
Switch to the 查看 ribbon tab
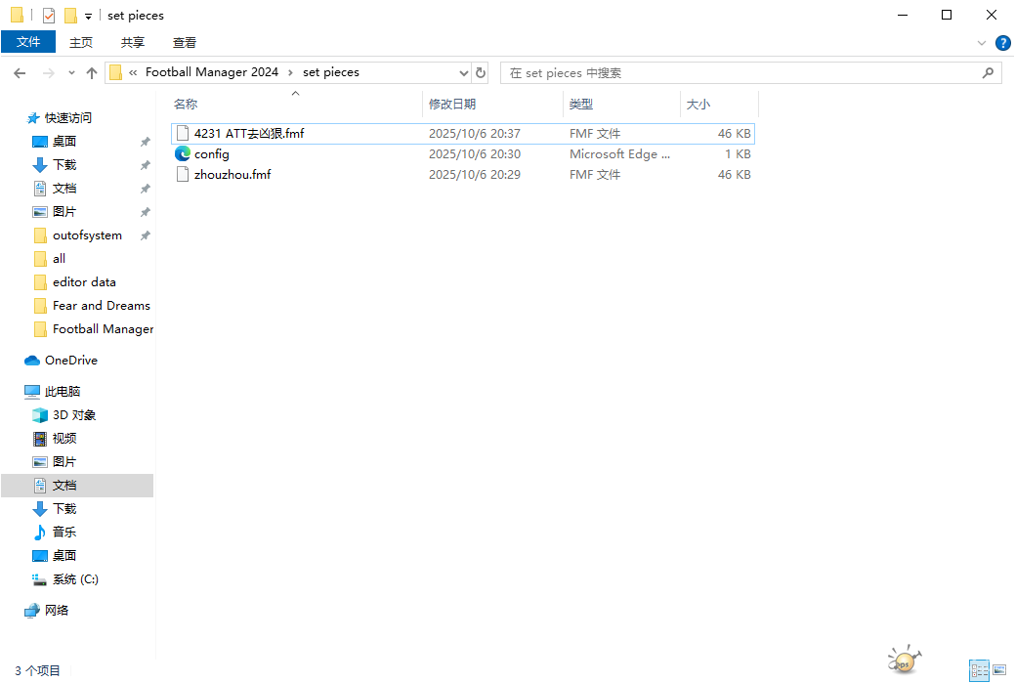[185, 42]
